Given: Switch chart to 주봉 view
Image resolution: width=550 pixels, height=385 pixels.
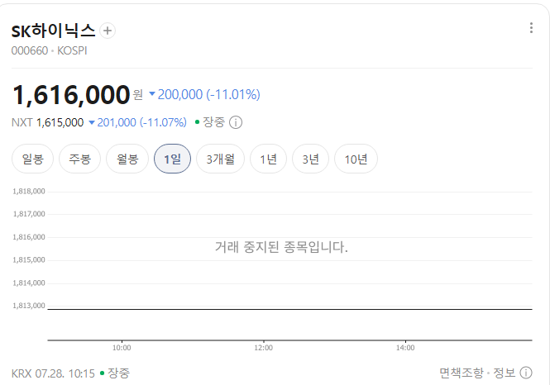Looking at the screenshot, I should (x=79, y=159).
